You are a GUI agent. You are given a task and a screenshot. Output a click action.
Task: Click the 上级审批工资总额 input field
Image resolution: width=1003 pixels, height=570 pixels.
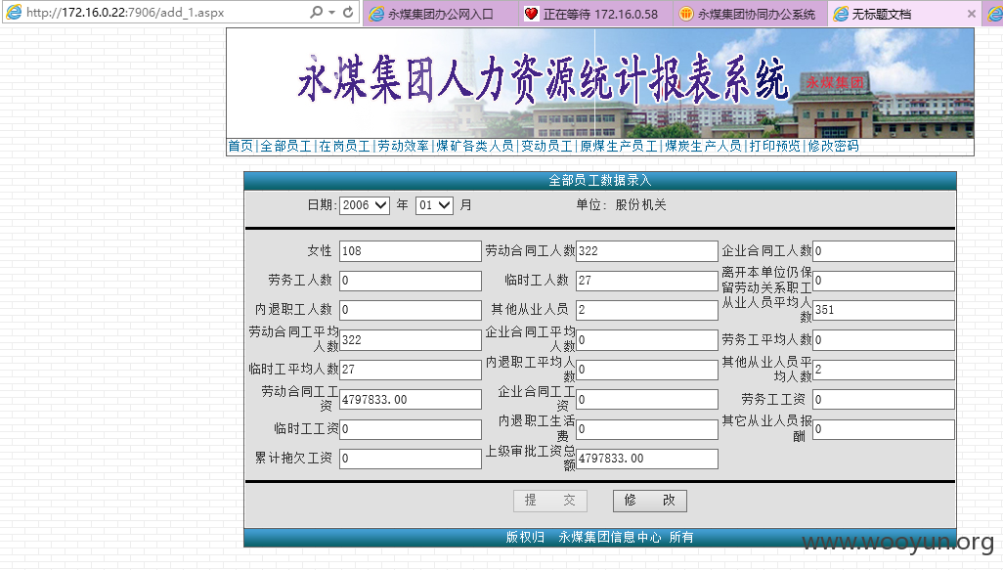(647, 458)
